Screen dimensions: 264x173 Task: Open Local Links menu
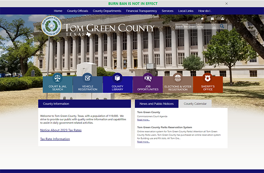pos(186,11)
